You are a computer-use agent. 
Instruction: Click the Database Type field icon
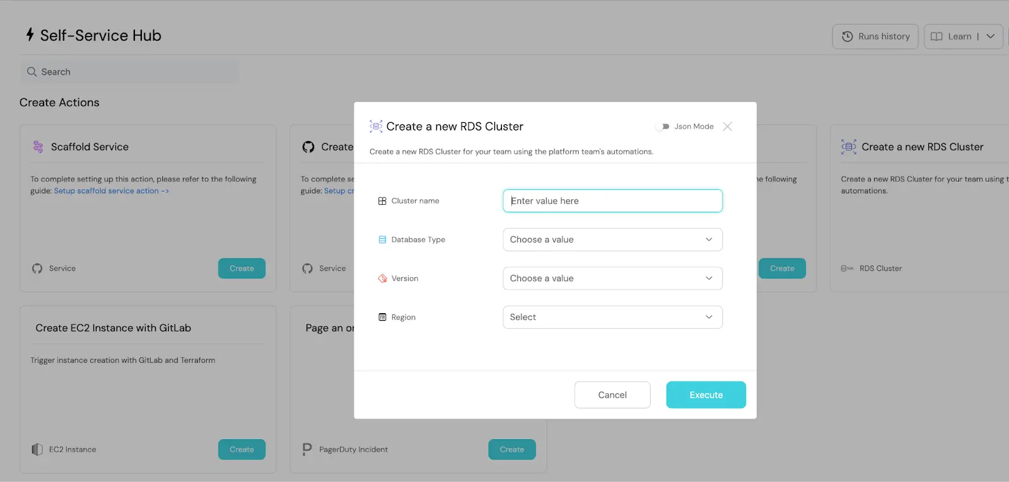point(382,240)
